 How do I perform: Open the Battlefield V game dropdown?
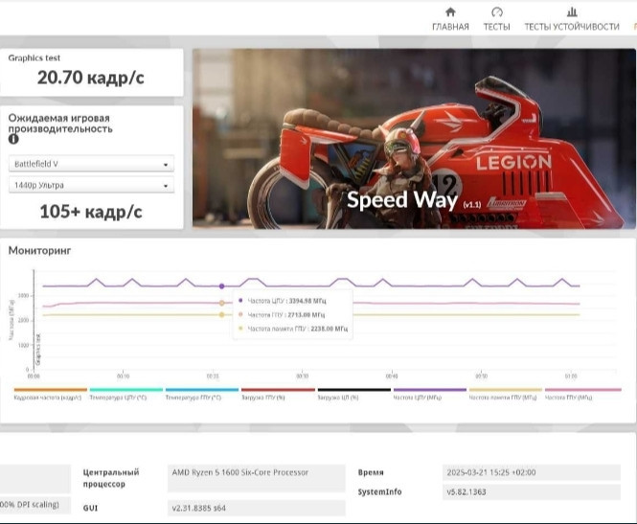(91, 164)
